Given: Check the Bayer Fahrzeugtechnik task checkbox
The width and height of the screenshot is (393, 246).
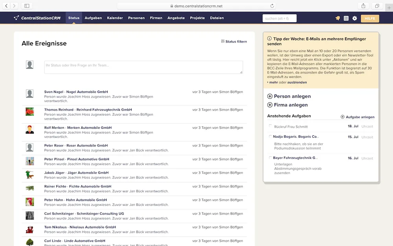Looking at the screenshot, I should coord(270,158).
